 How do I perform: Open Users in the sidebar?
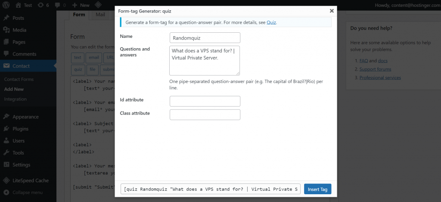click(28, 141)
